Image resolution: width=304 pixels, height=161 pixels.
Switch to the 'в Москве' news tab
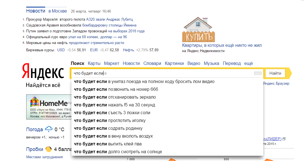58,11
